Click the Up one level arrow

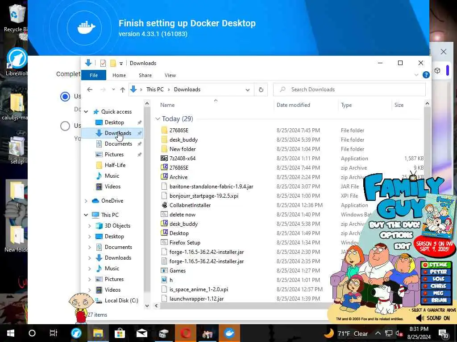pyautogui.click(x=122, y=90)
